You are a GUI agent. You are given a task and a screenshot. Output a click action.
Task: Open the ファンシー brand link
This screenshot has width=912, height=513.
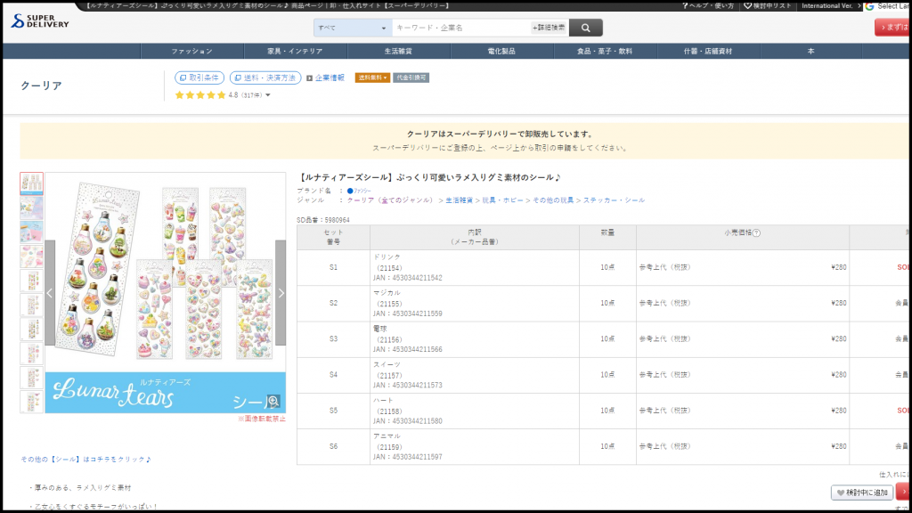[359, 191]
